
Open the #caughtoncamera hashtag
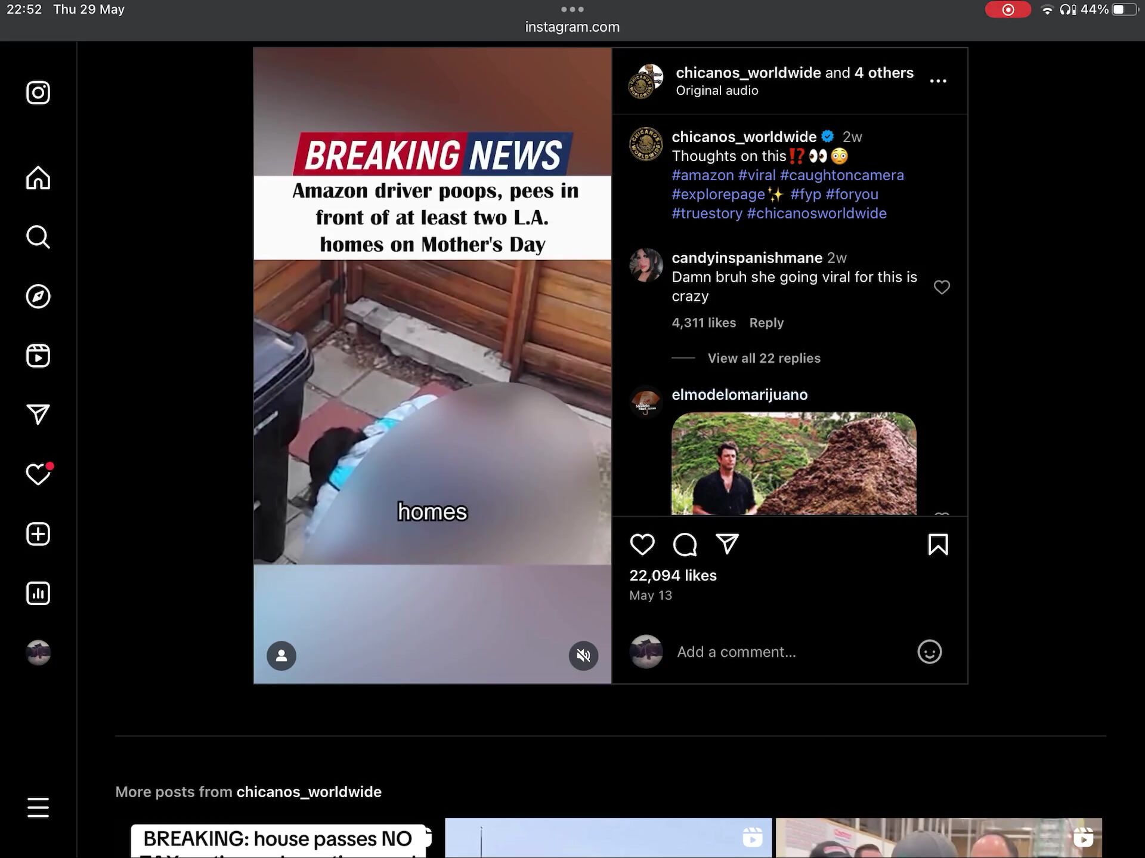841,175
